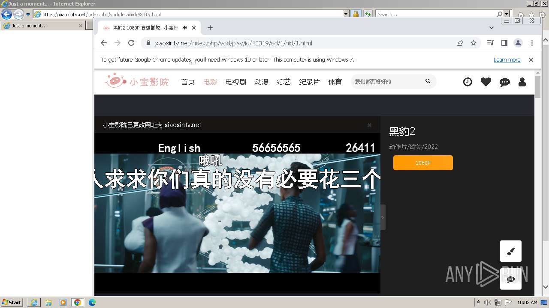Show hidden system tray icons
This screenshot has height=308, width=549.
(478, 302)
